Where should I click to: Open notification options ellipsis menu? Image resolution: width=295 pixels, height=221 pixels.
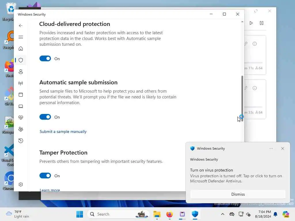point(271,148)
